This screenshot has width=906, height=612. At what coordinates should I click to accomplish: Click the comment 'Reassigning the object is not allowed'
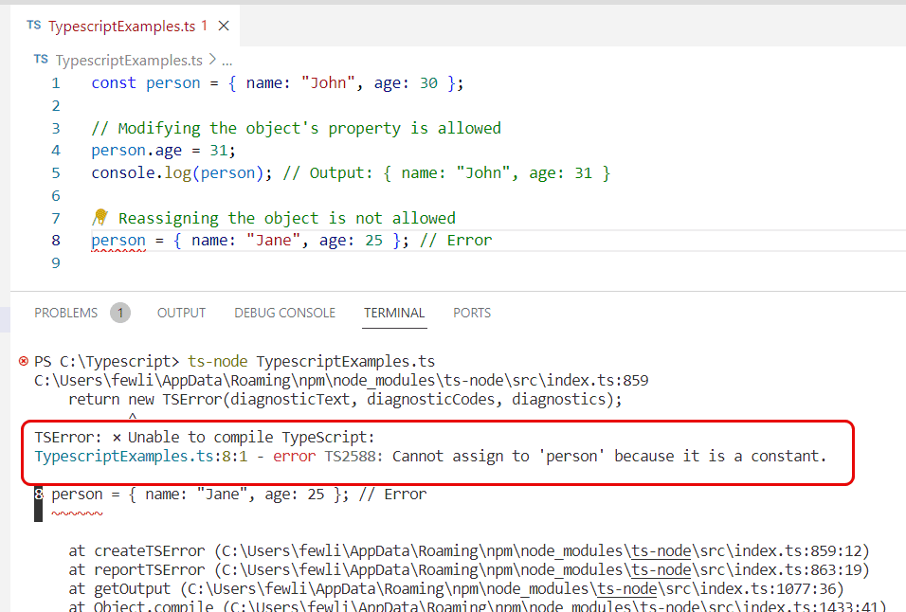pos(286,218)
